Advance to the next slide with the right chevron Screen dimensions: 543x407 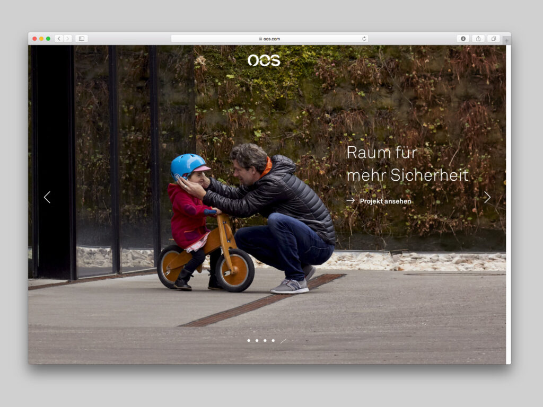pos(487,197)
